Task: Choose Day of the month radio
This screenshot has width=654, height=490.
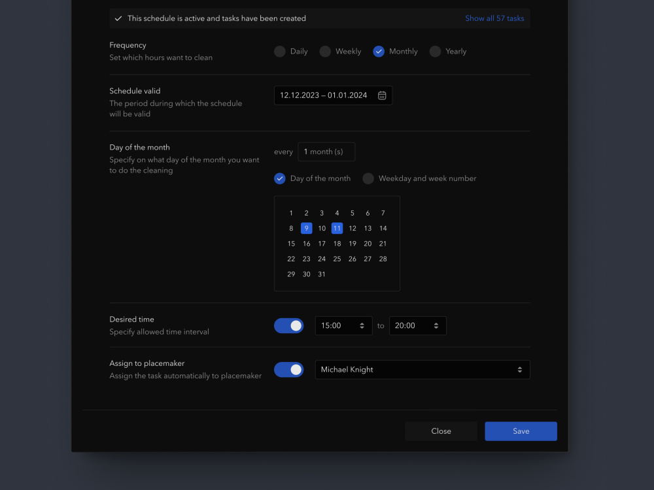Action: click(280, 178)
